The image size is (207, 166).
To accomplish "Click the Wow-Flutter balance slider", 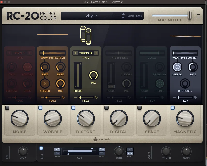I will [53, 53].
